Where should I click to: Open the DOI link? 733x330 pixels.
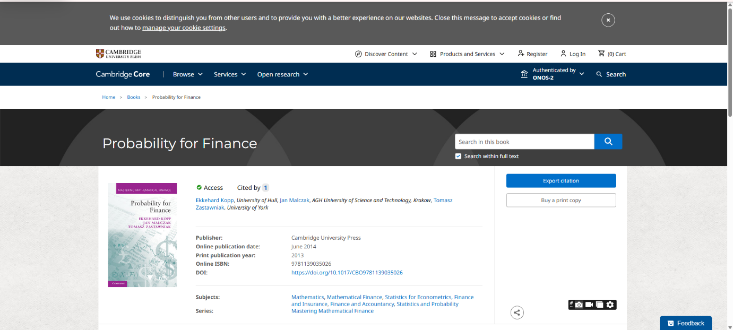347,273
